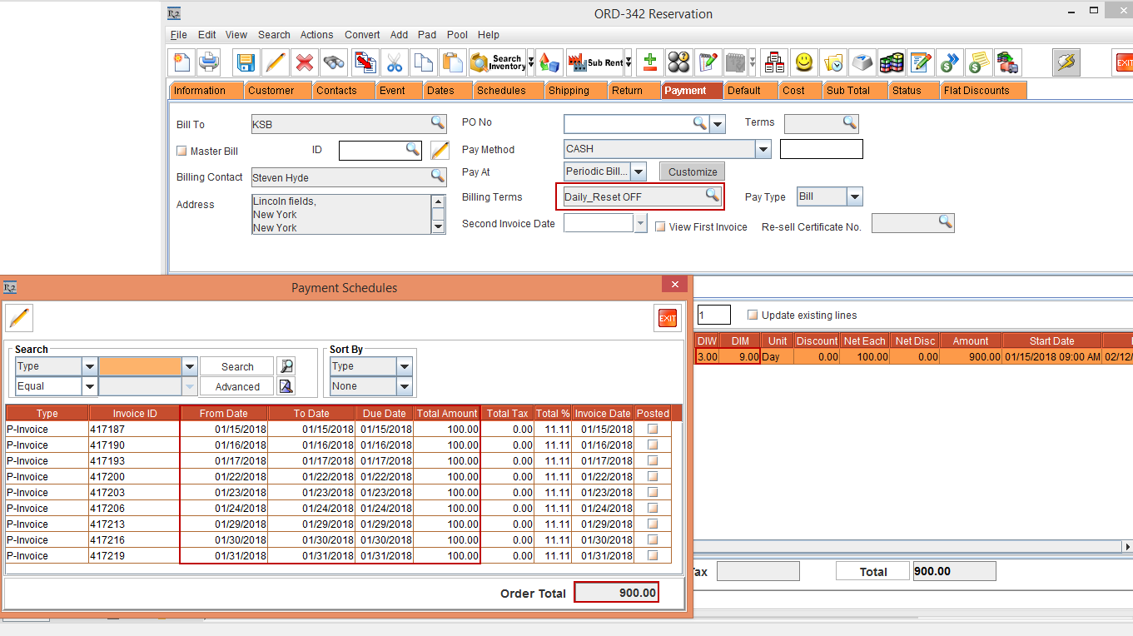Screen dimensions: 1133x636
Task: Click the red X delete icon
Action: tap(305, 62)
